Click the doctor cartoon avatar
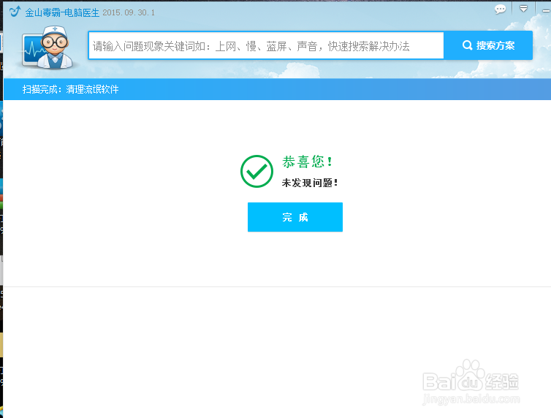Viewport: 551px width, 418px height. point(47,47)
